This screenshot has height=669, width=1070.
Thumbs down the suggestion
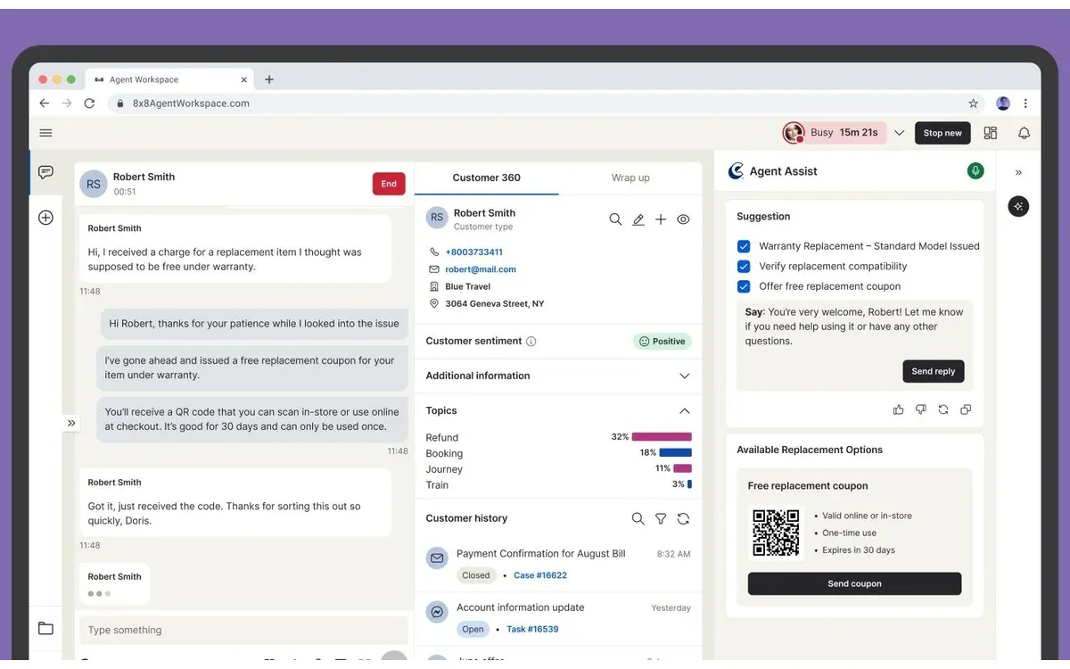pyautogui.click(x=920, y=409)
